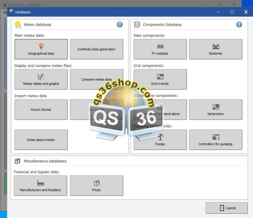Open Meteo tables and graphs
This screenshot has height=218, width=253.
click(x=41, y=79)
